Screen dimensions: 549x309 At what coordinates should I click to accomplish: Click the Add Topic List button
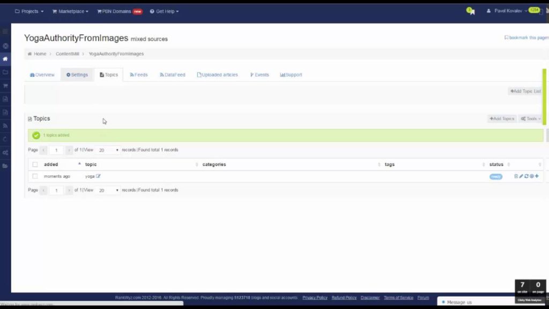525,91
